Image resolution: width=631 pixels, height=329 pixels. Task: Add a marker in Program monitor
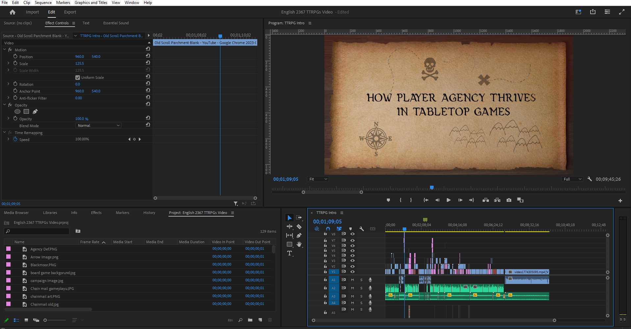tap(388, 200)
